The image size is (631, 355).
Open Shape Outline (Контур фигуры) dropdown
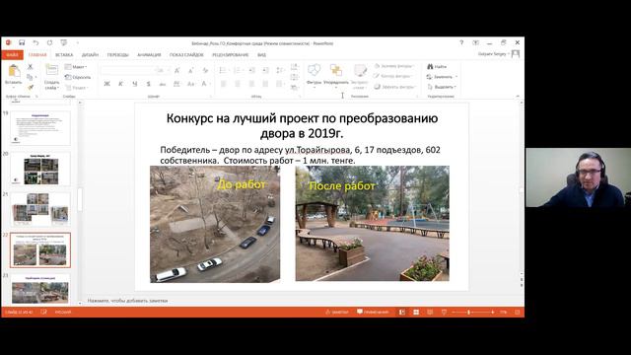click(x=393, y=76)
